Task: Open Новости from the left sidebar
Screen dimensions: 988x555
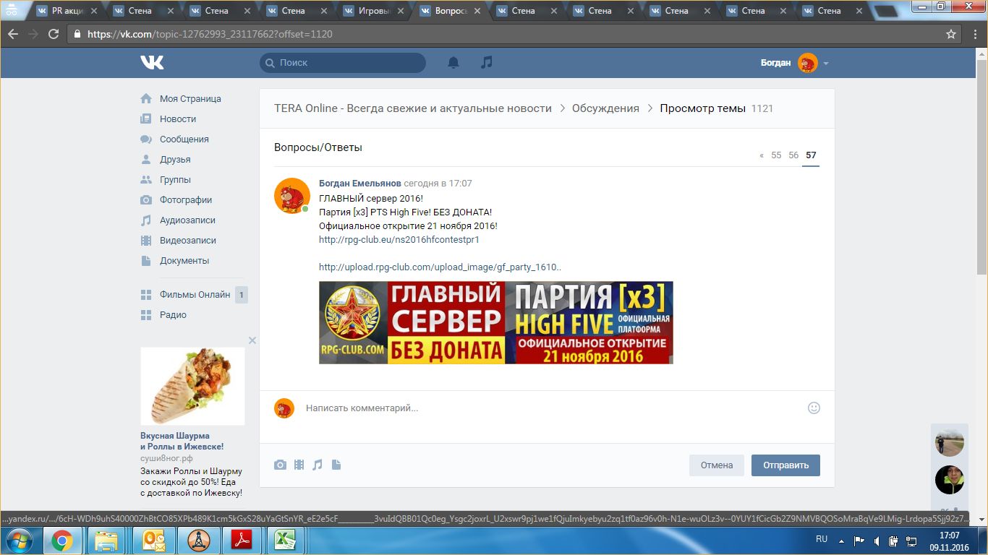Action: (178, 119)
